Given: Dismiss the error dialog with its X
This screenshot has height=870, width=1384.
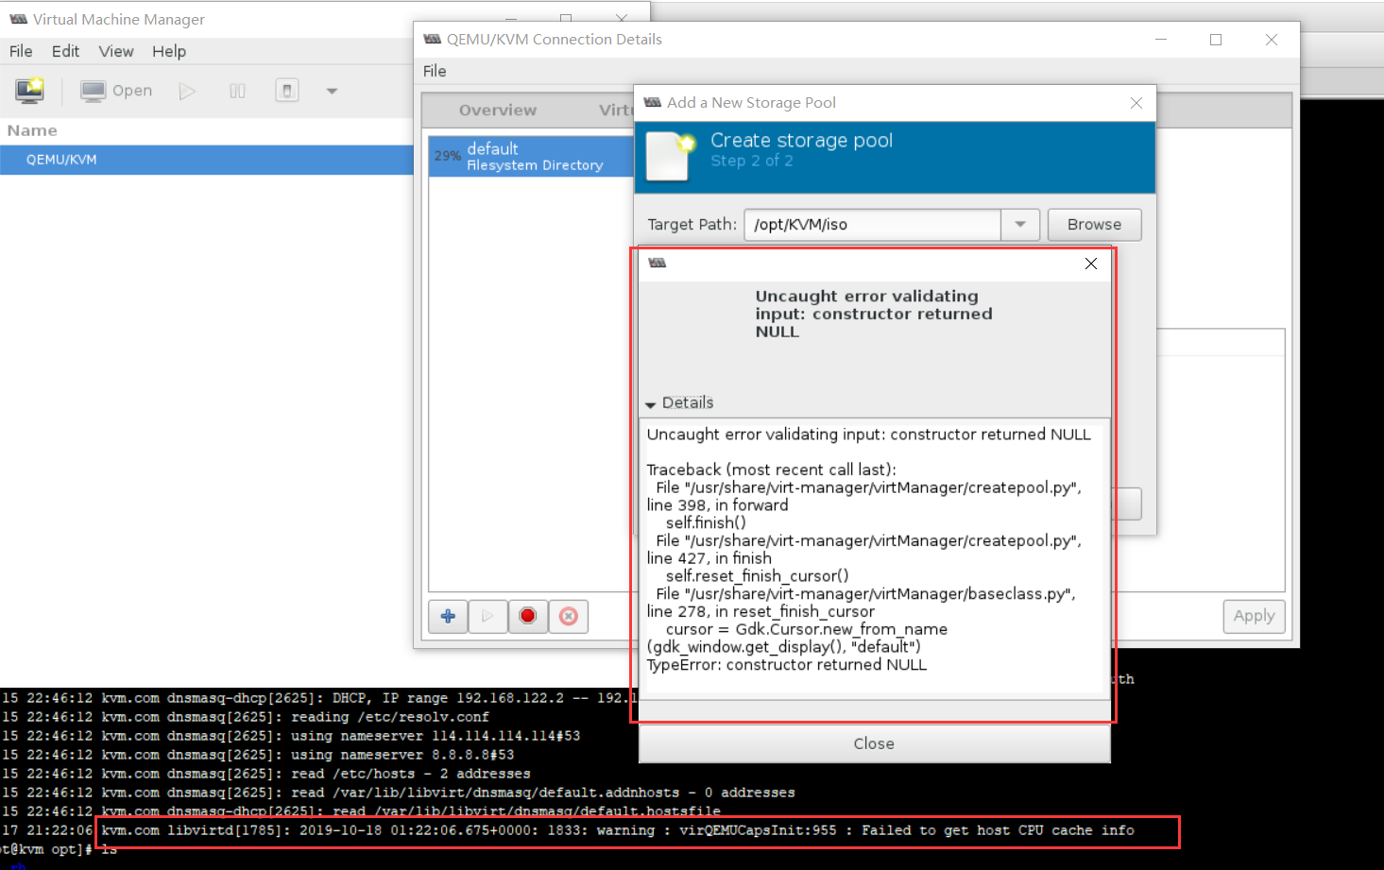Looking at the screenshot, I should coord(1091,264).
